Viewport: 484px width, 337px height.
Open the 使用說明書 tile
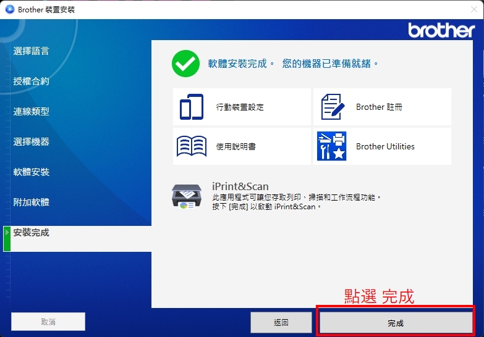(242, 146)
